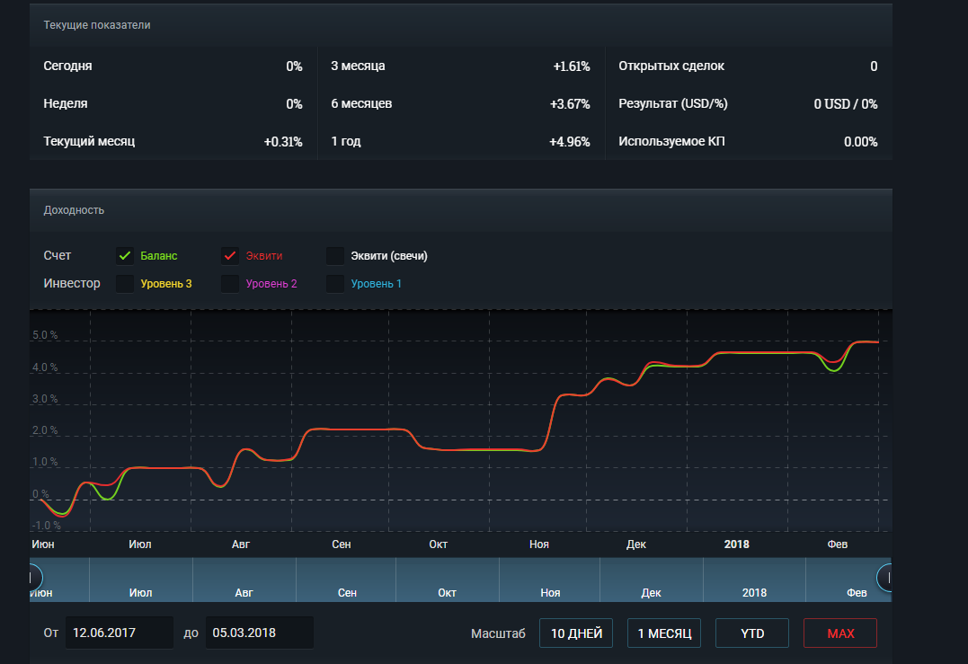Viewport: 968px width, 664px height.
Task: Enable the Уровень 3 investor checkbox
Action: click(125, 284)
